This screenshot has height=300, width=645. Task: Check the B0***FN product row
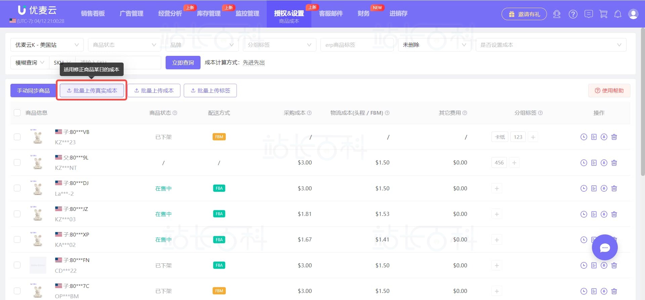(17, 265)
